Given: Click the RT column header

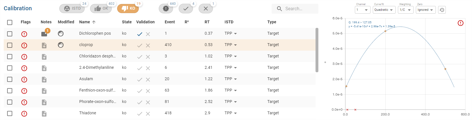Looking at the screenshot, I should pyautogui.click(x=207, y=22).
